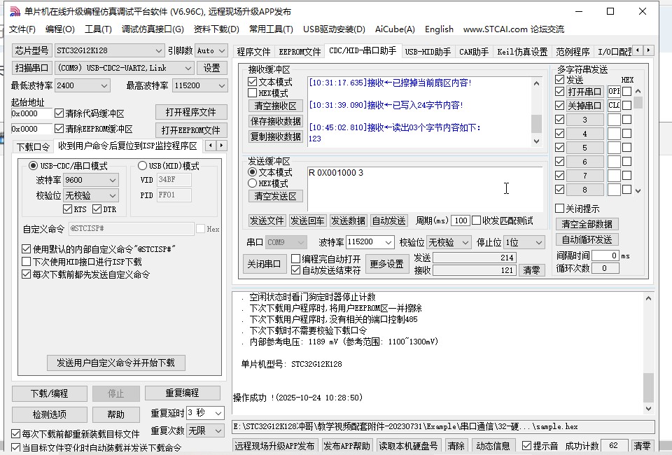Switch interface language to English
Viewport: 672px width, 455px height.
(439, 30)
